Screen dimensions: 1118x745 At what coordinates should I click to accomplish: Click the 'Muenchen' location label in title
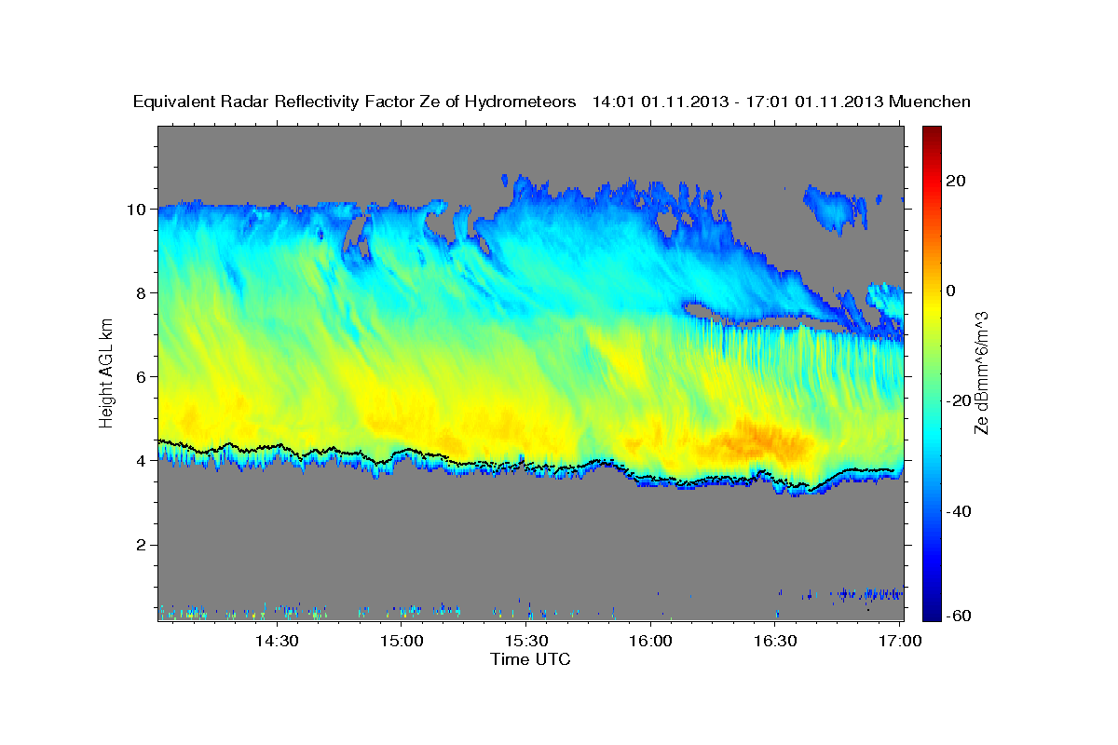[930, 102]
